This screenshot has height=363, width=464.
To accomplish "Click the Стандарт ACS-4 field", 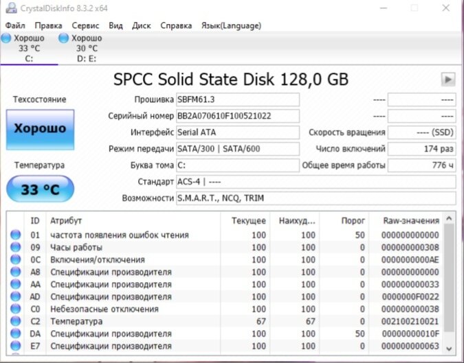I will (316, 182).
